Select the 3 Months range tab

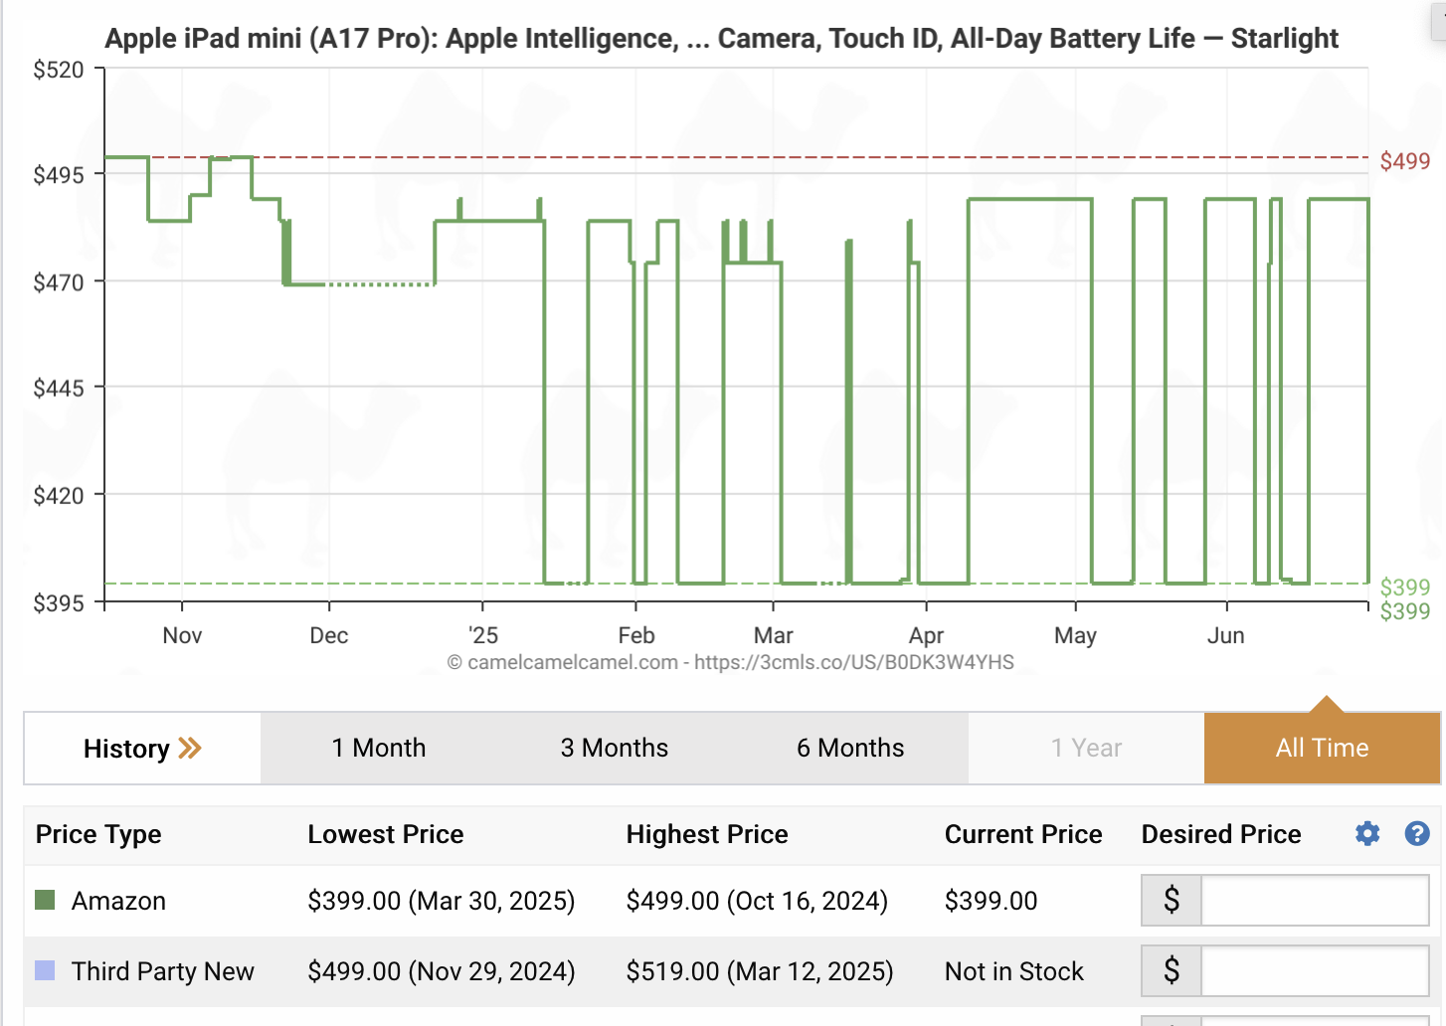614,749
